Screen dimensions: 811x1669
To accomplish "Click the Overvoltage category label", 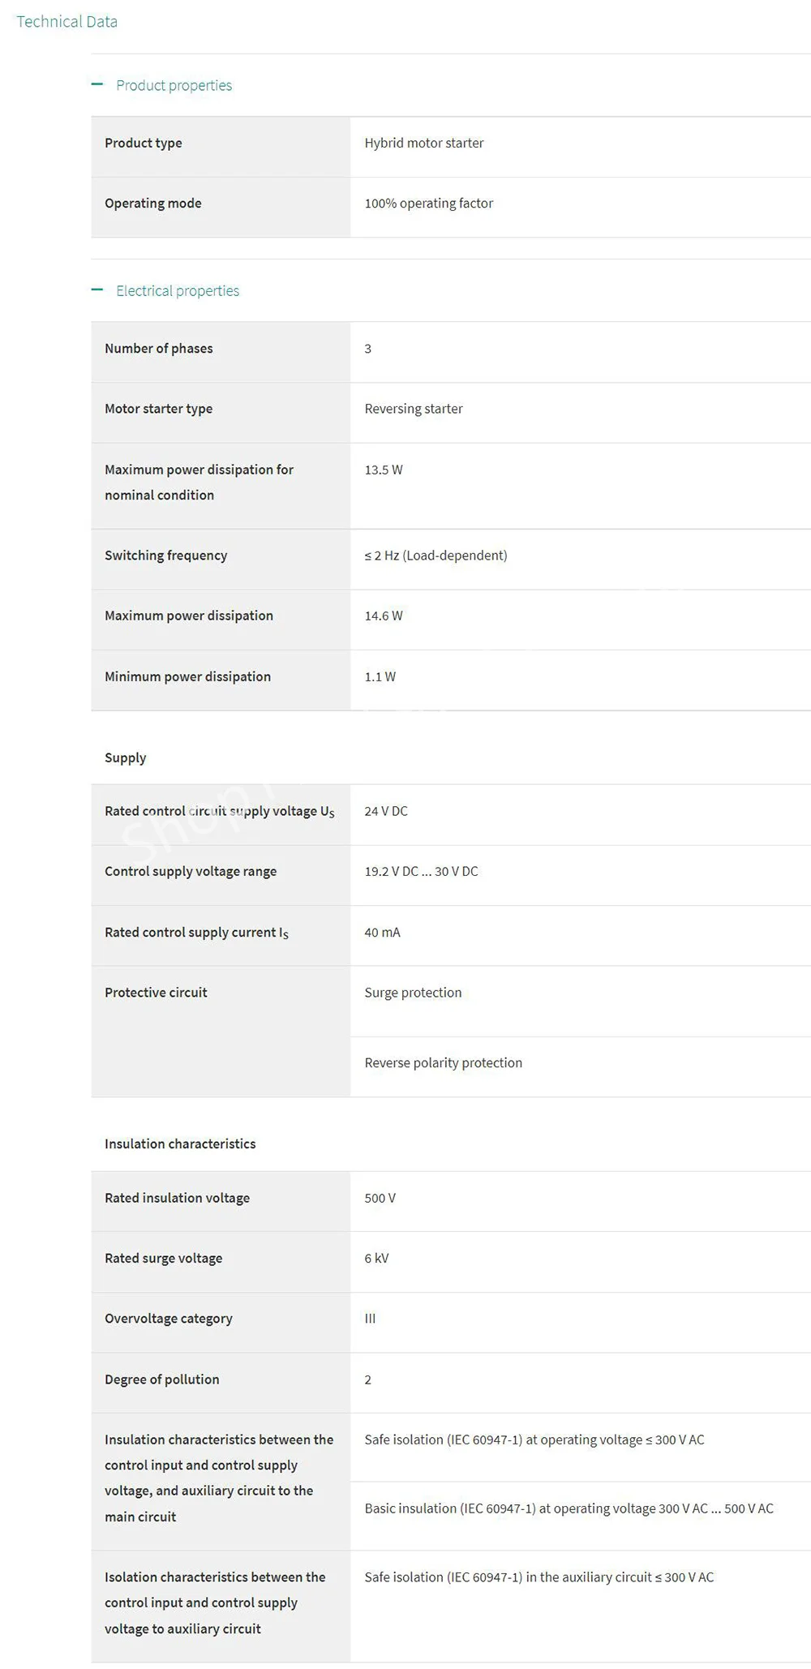I will coord(168,1318).
